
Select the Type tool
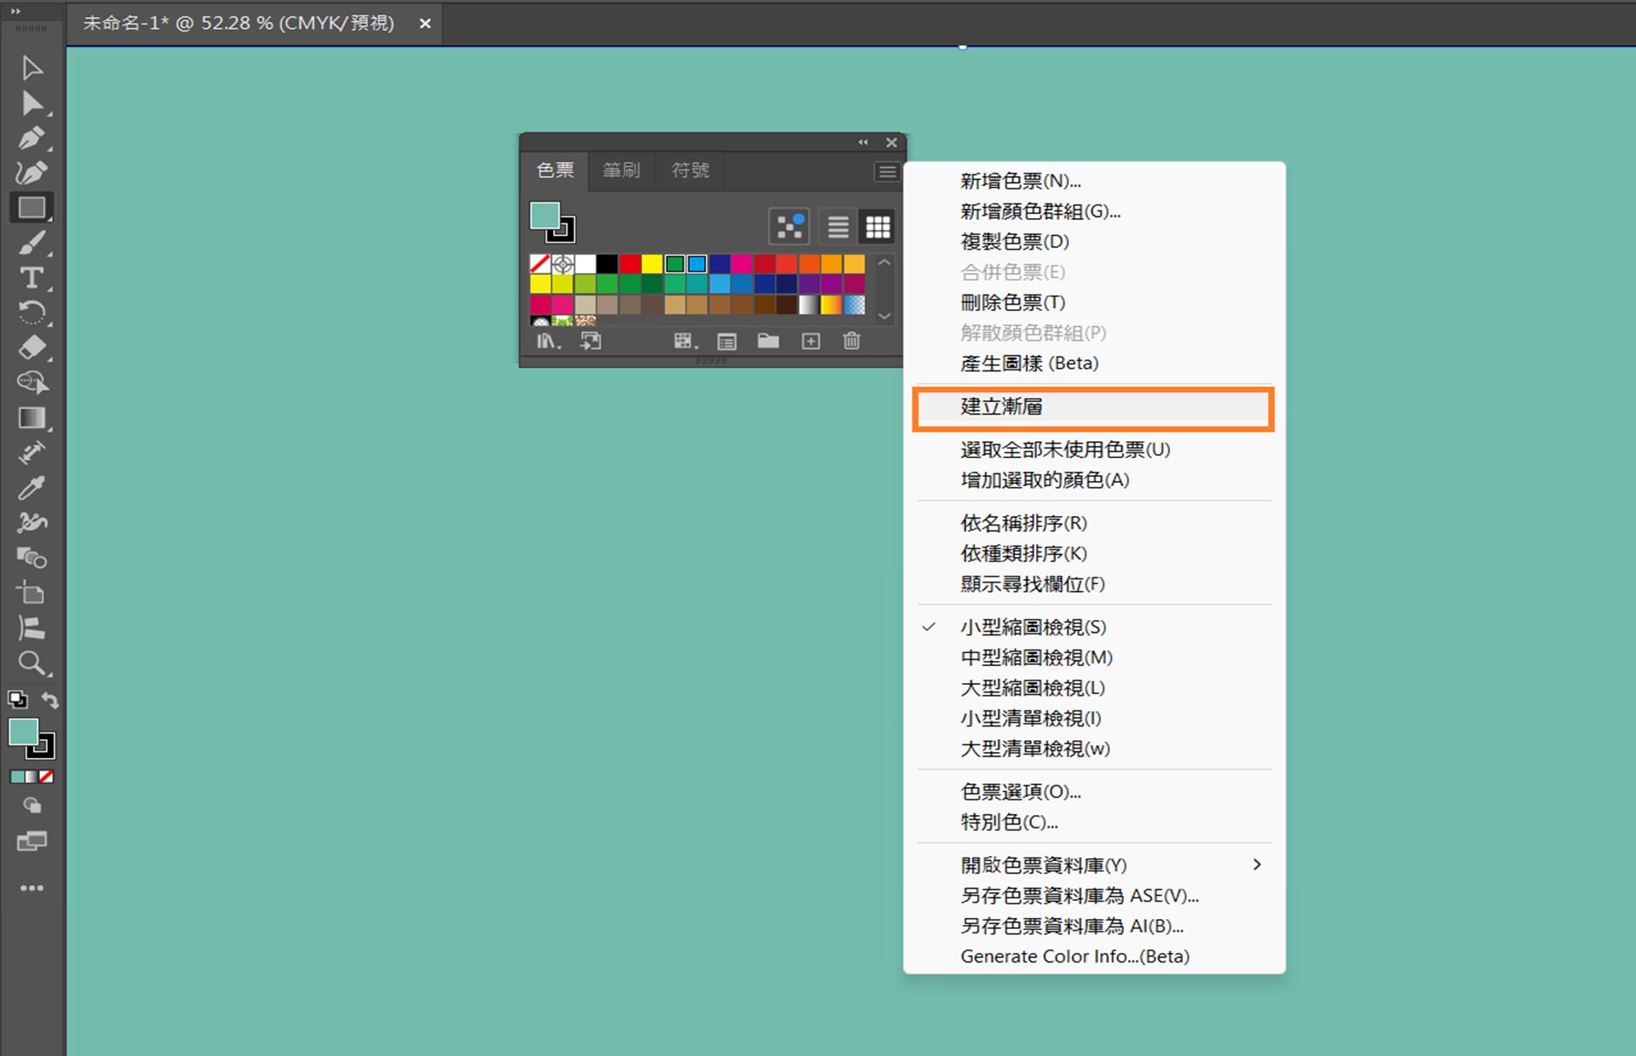(x=32, y=278)
